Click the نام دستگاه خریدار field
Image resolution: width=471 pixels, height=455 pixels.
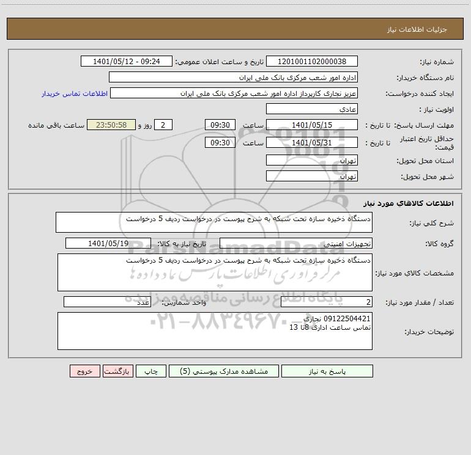233,77
